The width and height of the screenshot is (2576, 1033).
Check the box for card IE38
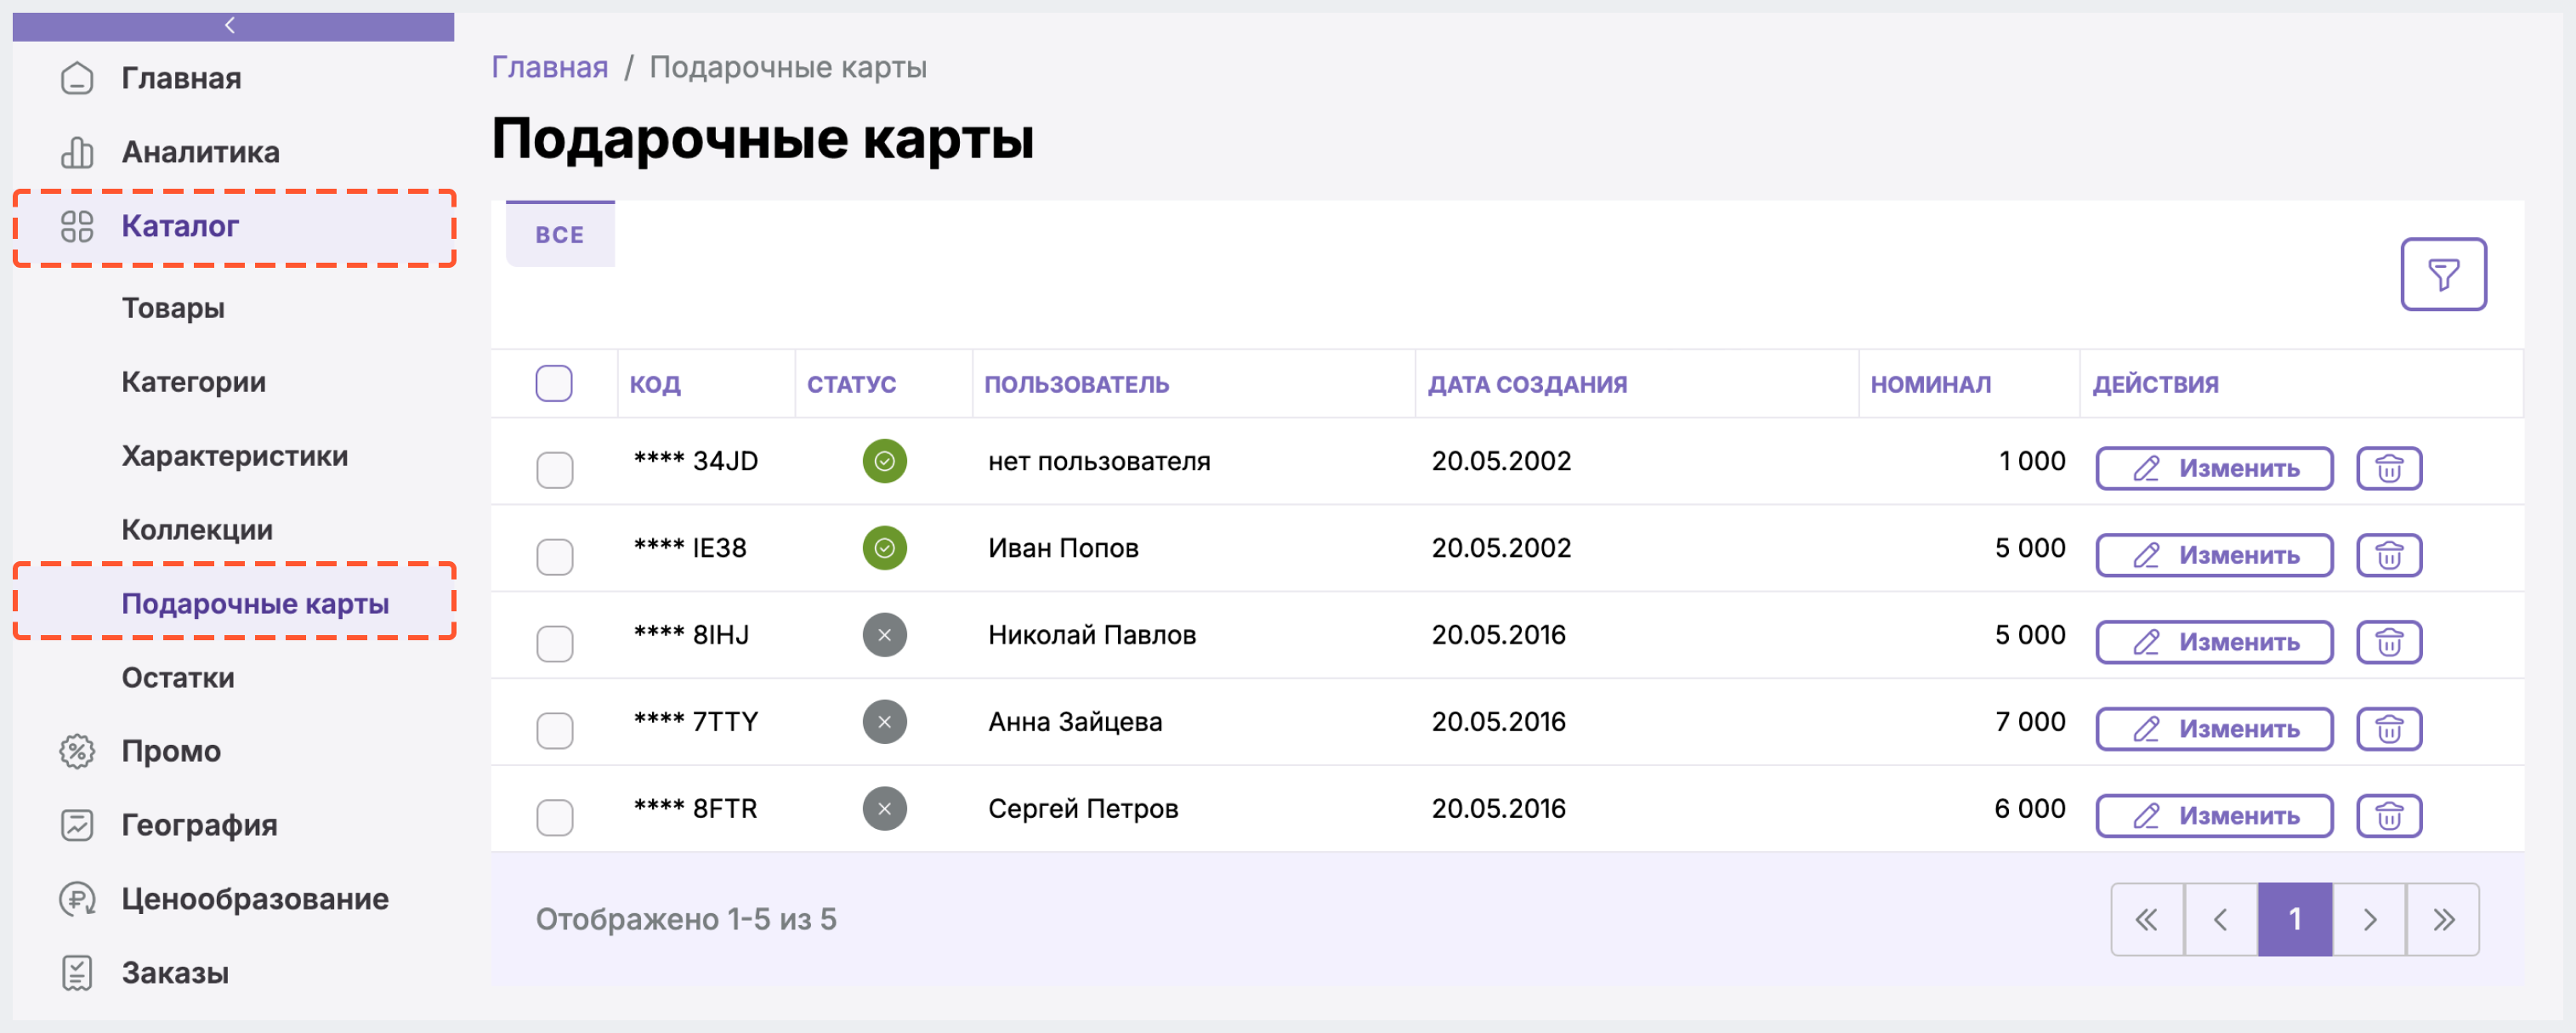tap(554, 557)
